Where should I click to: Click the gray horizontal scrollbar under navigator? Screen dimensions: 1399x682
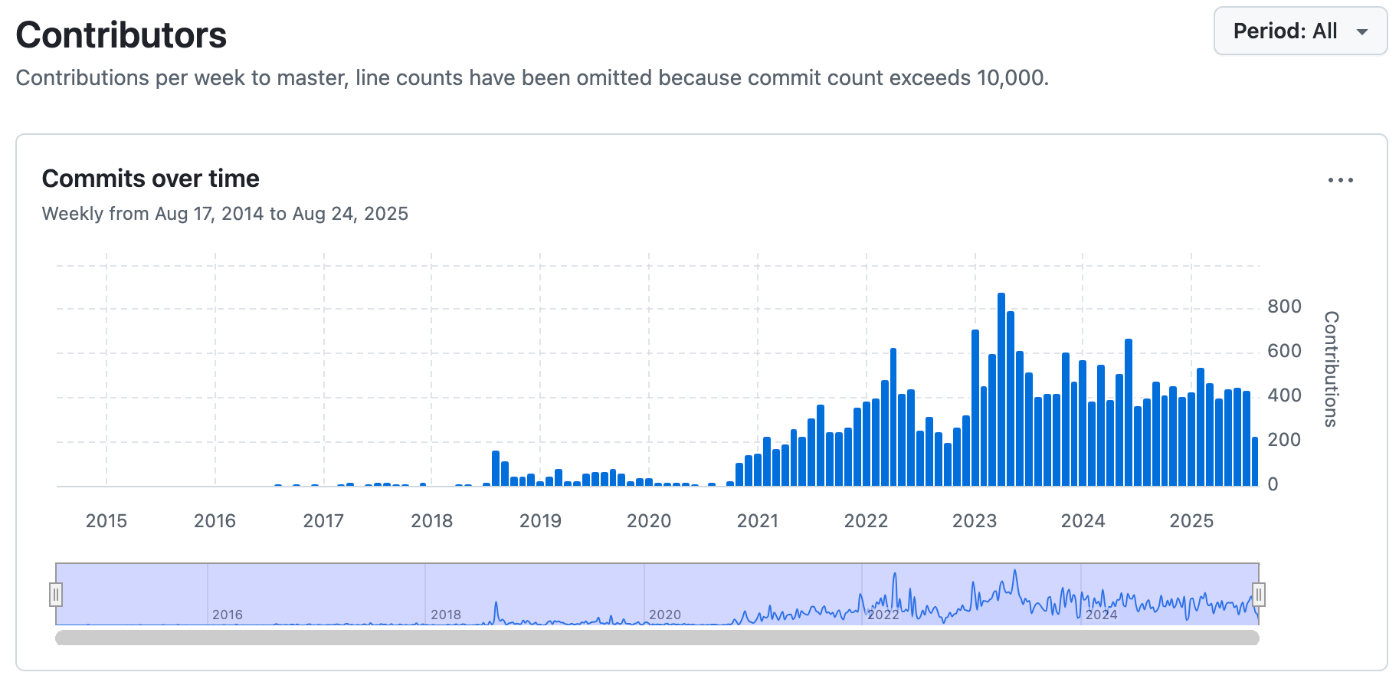[x=657, y=638]
